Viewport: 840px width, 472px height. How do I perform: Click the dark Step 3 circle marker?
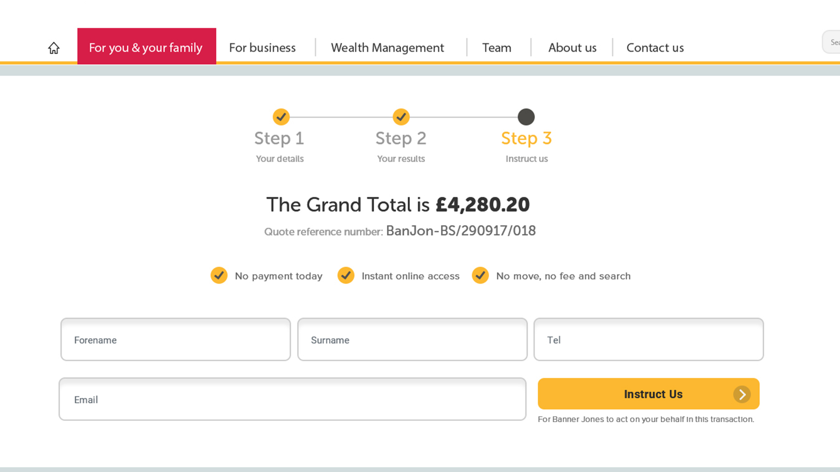click(526, 117)
